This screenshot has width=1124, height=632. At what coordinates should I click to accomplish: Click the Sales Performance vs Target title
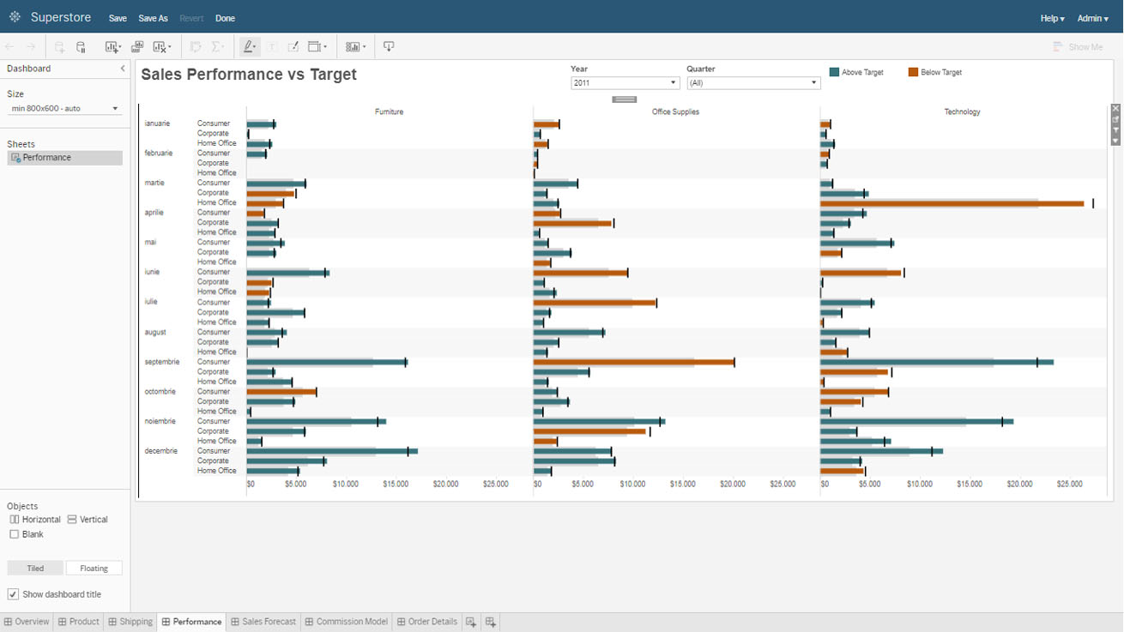click(249, 75)
